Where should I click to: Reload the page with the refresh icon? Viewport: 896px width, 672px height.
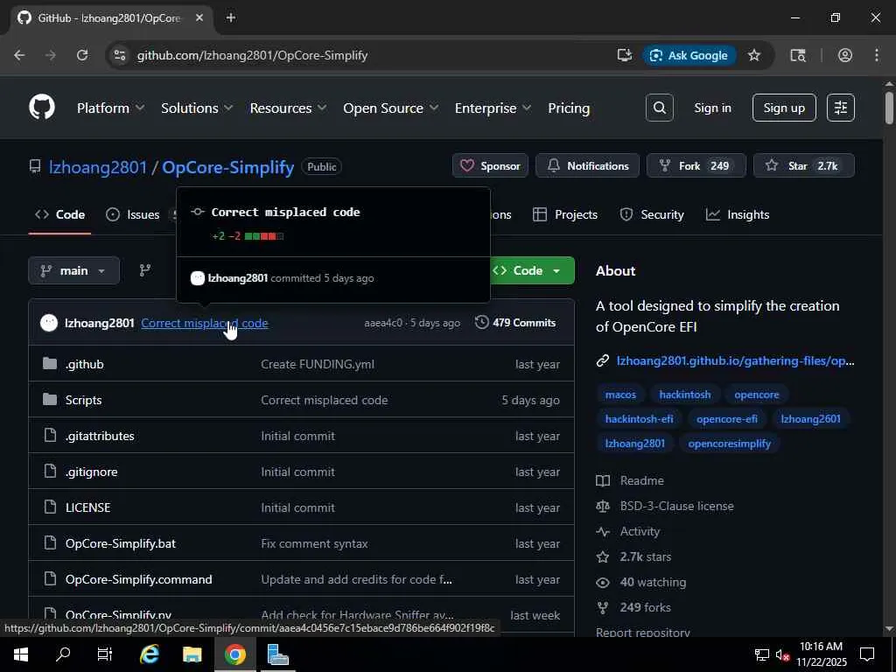pos(82,55)
